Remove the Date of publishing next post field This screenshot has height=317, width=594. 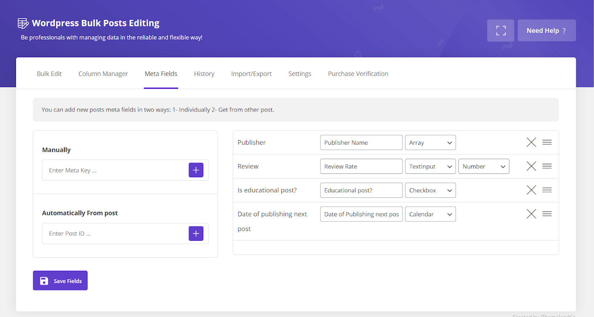pyautogui.click(x=531, y=214)
